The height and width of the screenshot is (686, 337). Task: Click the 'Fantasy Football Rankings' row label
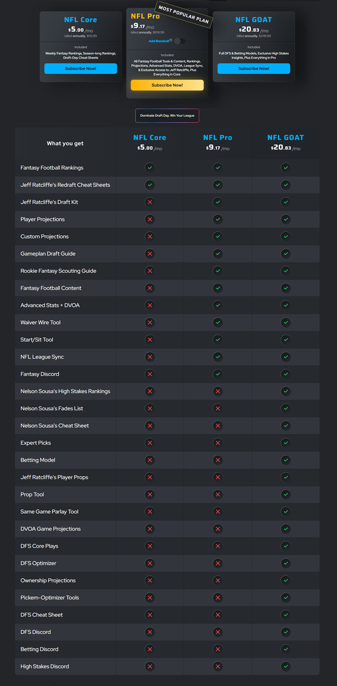52,168
